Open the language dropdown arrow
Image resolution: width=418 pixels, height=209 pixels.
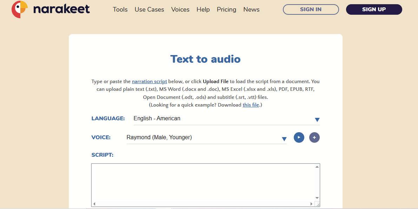click(317, 120)
